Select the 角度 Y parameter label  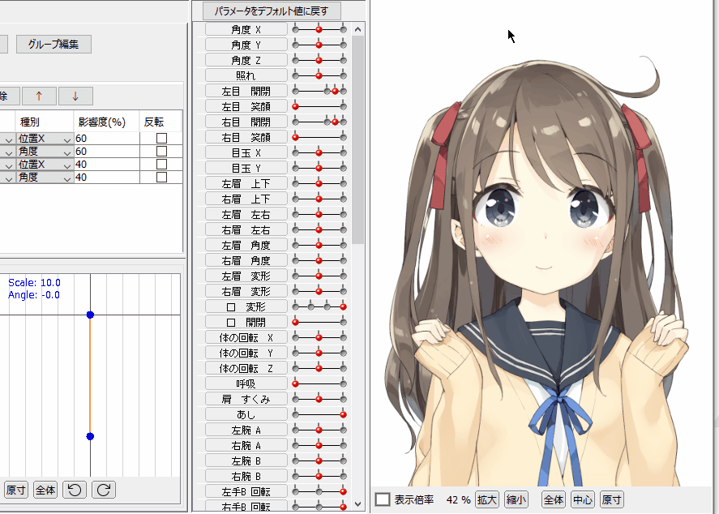[x=246, y=45]
